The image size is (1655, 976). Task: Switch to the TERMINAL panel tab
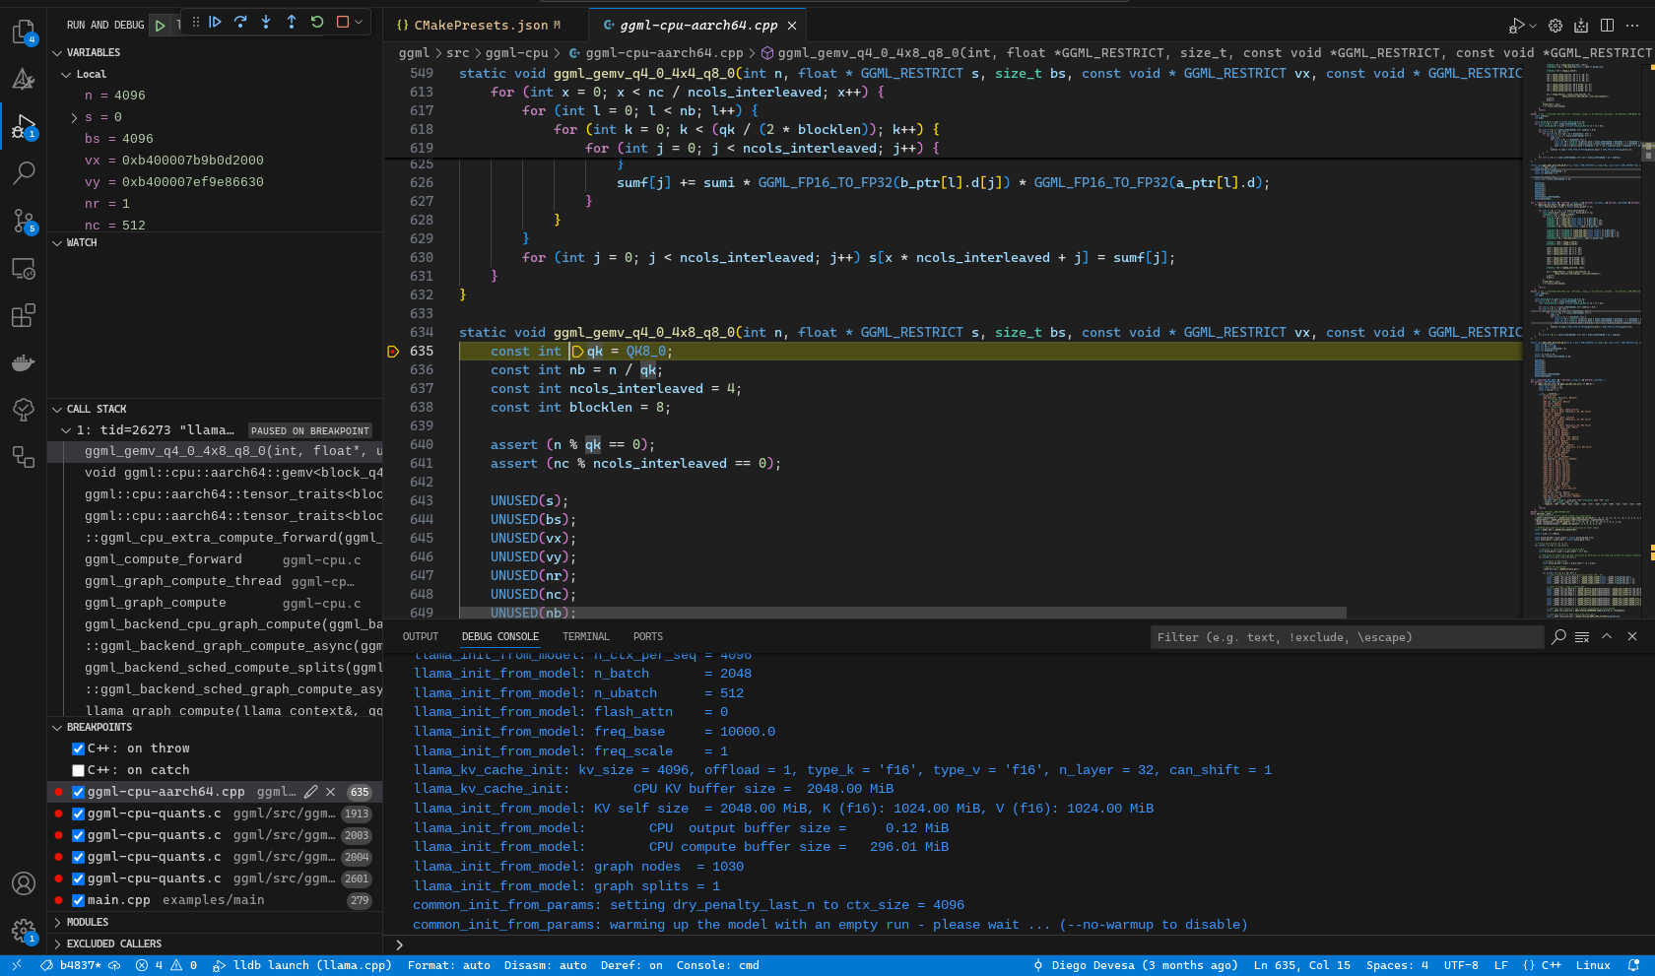click(x=585, y=636)
